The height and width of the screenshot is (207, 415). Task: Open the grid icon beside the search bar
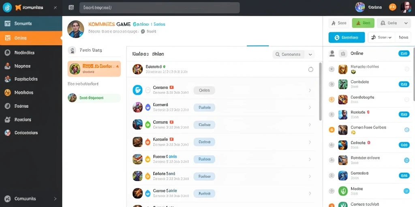(x=71, y=8)
